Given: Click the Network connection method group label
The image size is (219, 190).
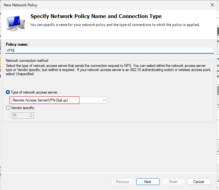Looking at the screenshot, I should (27, 61).
